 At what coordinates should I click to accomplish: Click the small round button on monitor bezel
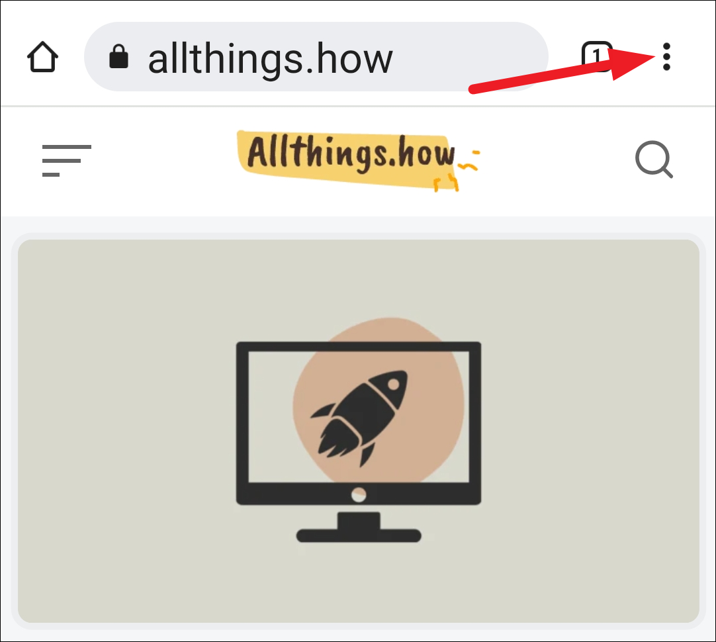coord(359,494)
